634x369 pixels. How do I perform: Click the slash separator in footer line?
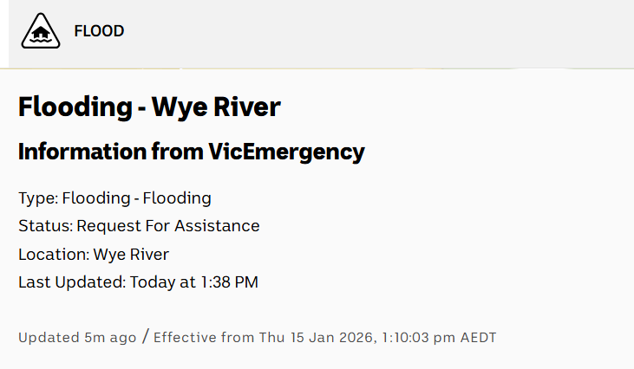click(145, 336)
